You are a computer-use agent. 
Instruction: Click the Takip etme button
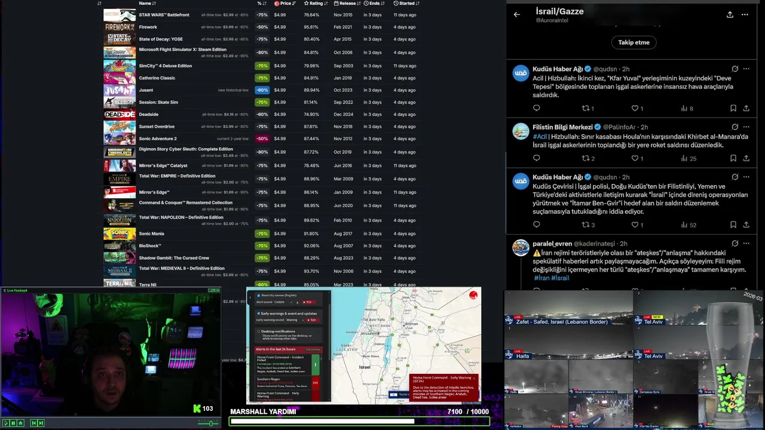pos(634,42)
